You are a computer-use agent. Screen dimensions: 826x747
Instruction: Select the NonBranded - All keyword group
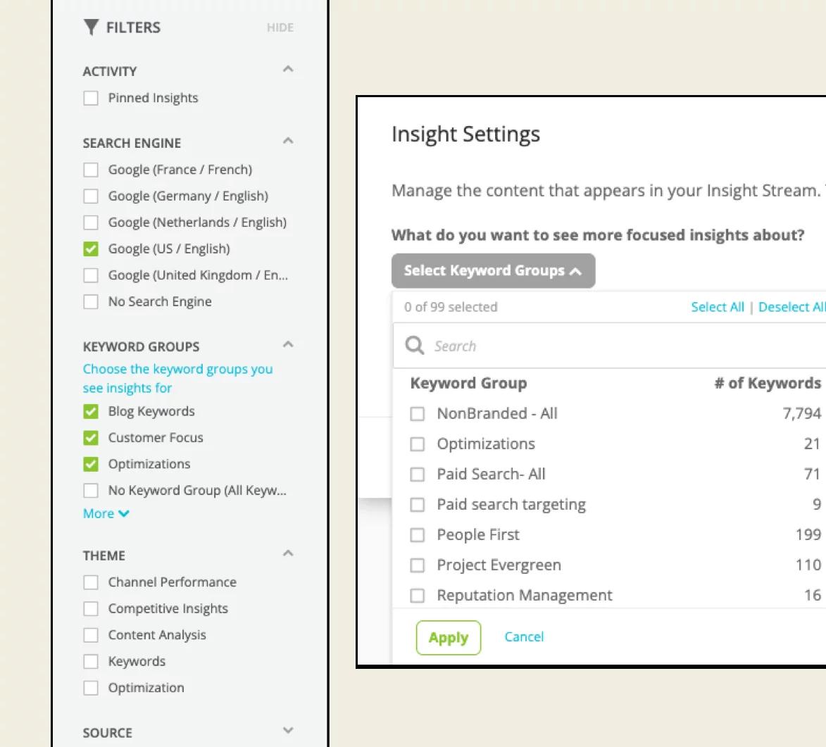(417, 414)
